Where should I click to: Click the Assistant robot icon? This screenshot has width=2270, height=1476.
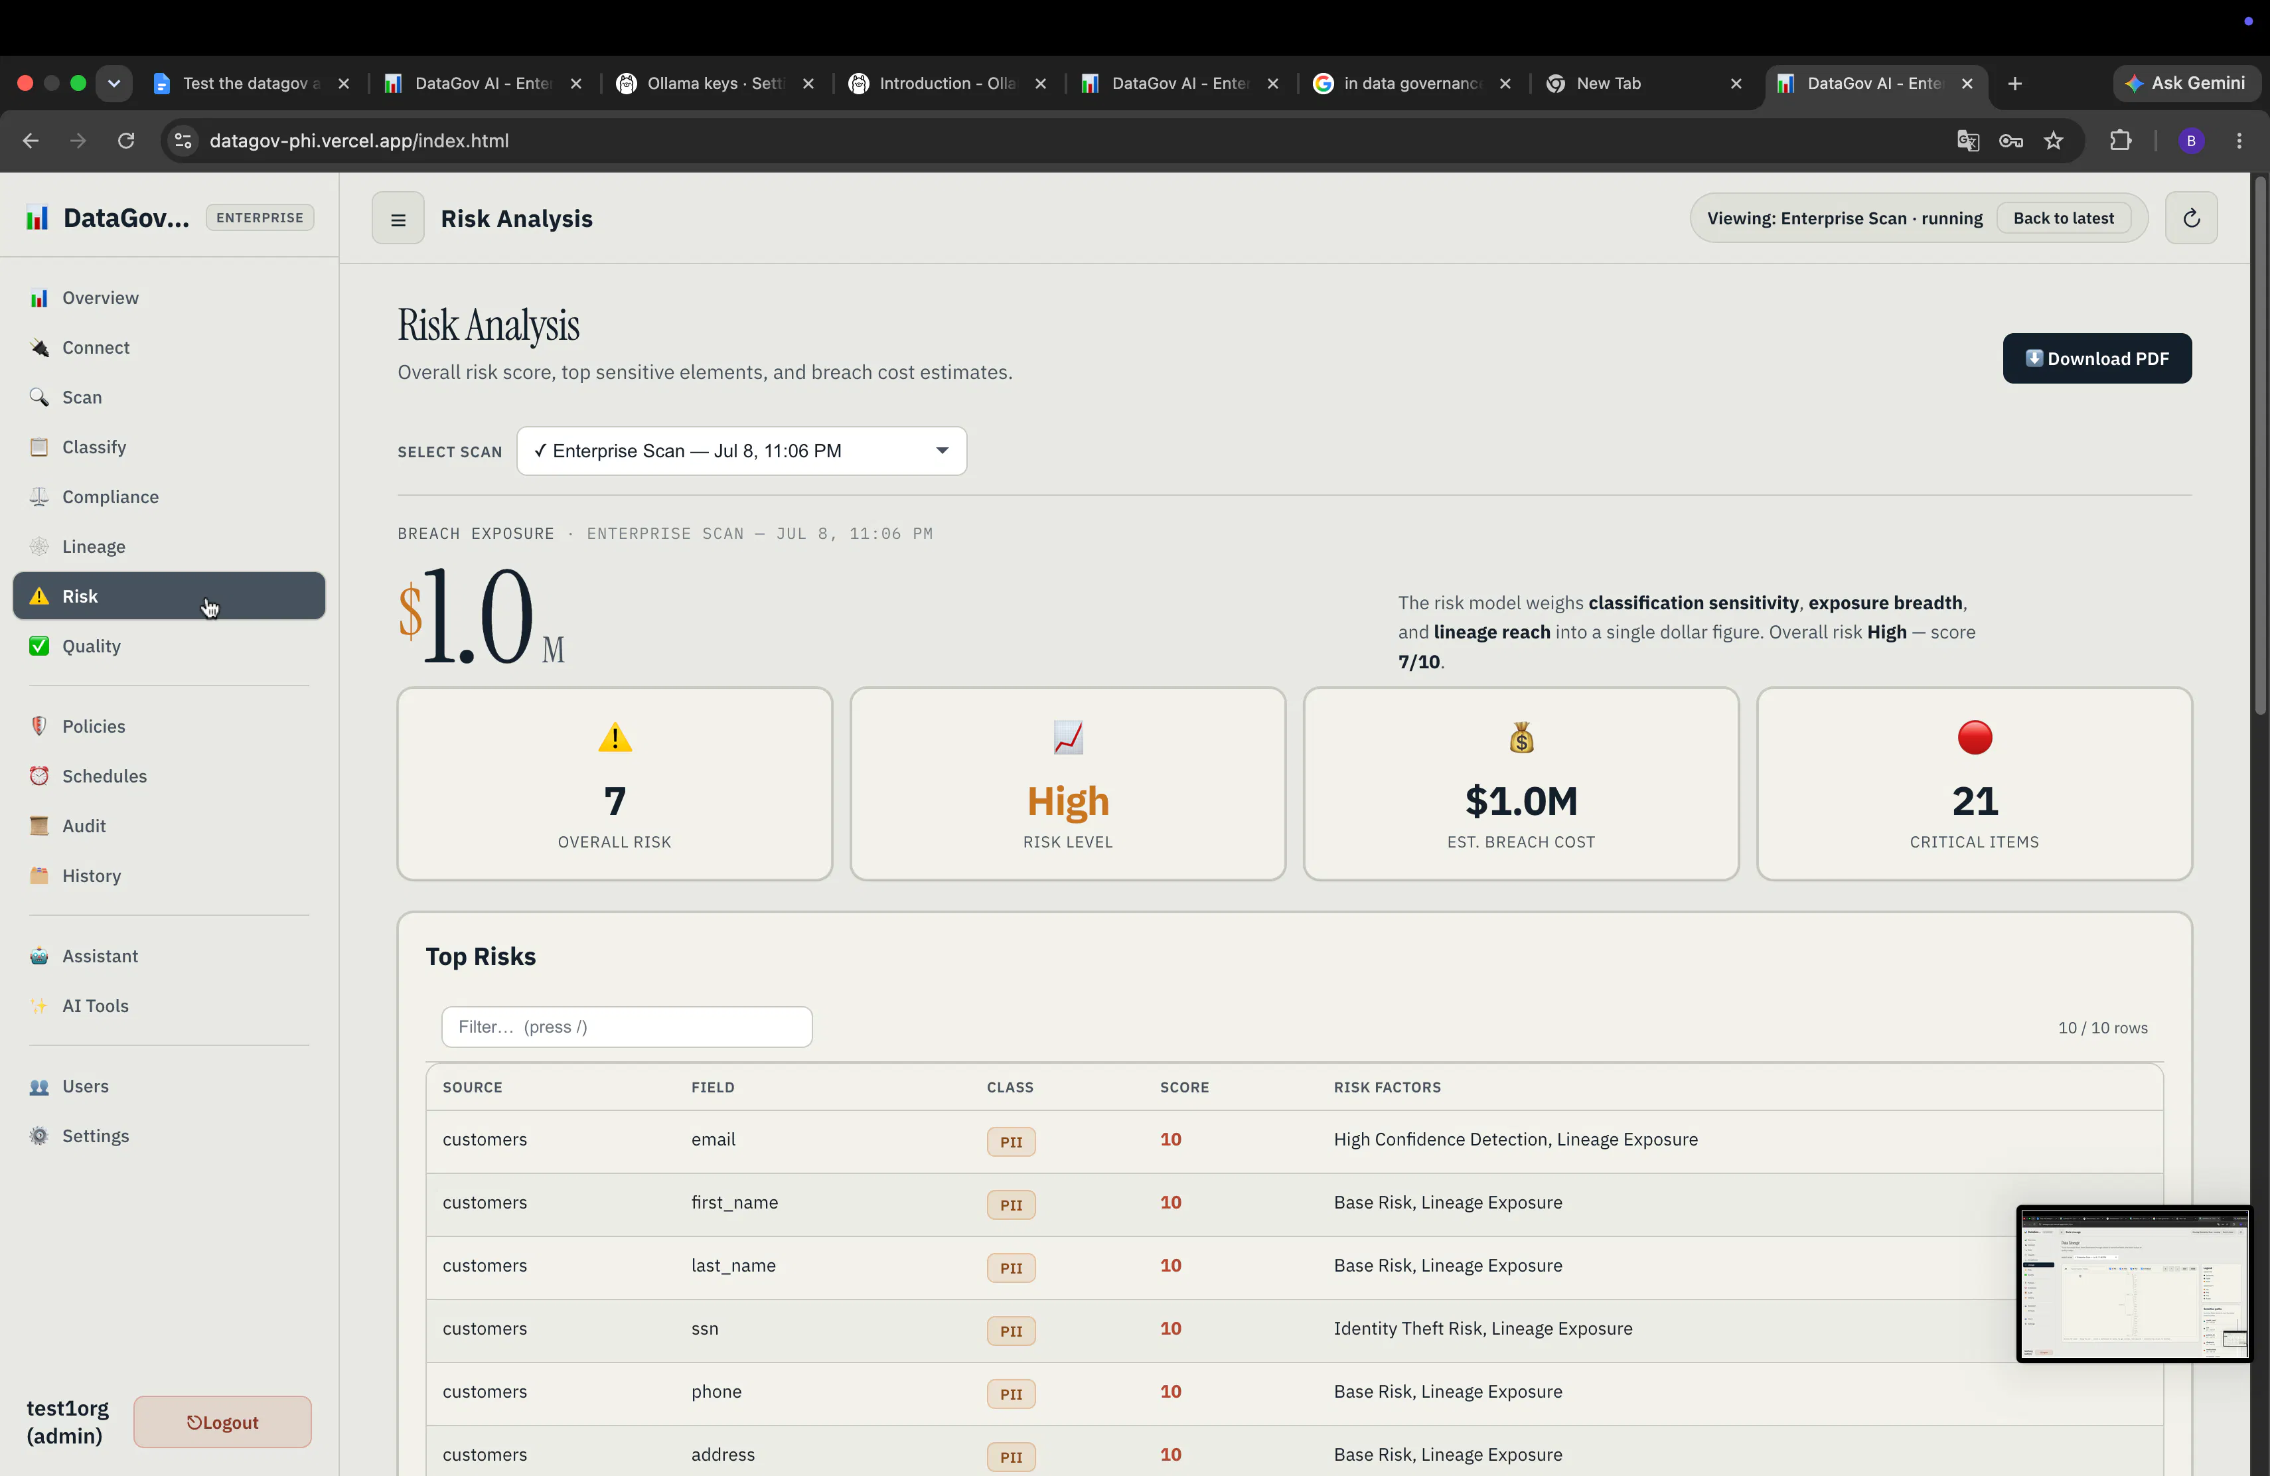pyautogui.click(x=39, y=956)
